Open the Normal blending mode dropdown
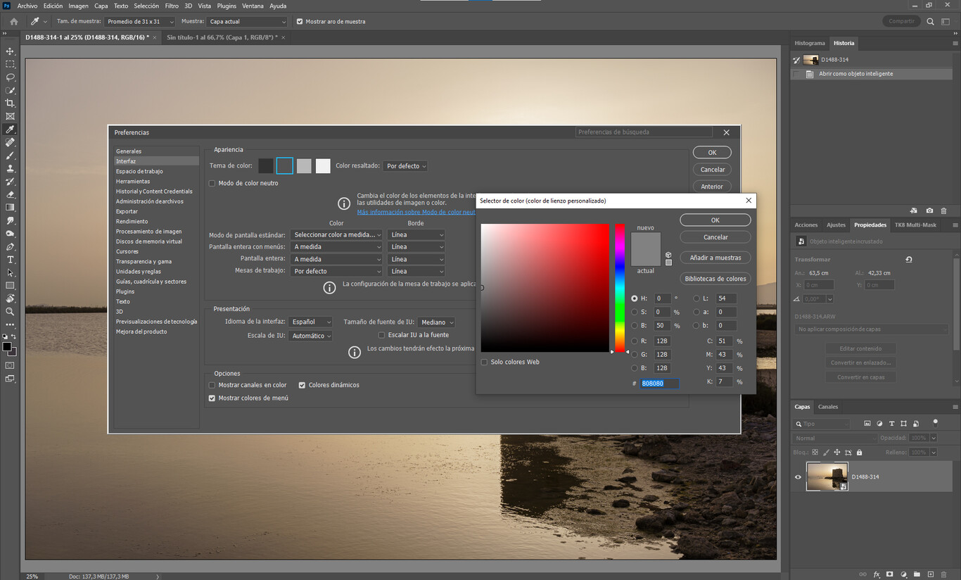Image resolution: width=961 pixels, height=580 pixels. tap(834, 437)
